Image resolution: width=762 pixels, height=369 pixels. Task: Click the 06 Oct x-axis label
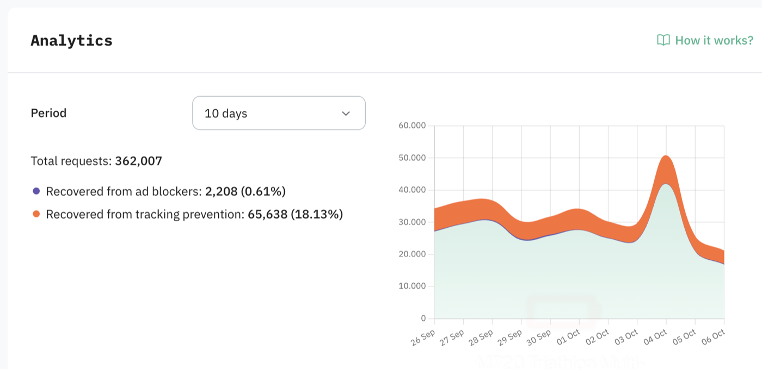[713, 337]
